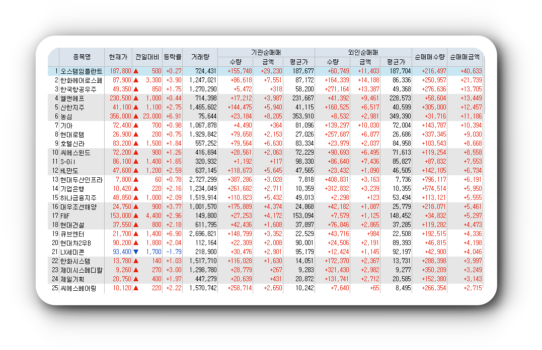542x350 pixels.
Task: Select the 호텔신라 stock name
Action: (72, 144)
